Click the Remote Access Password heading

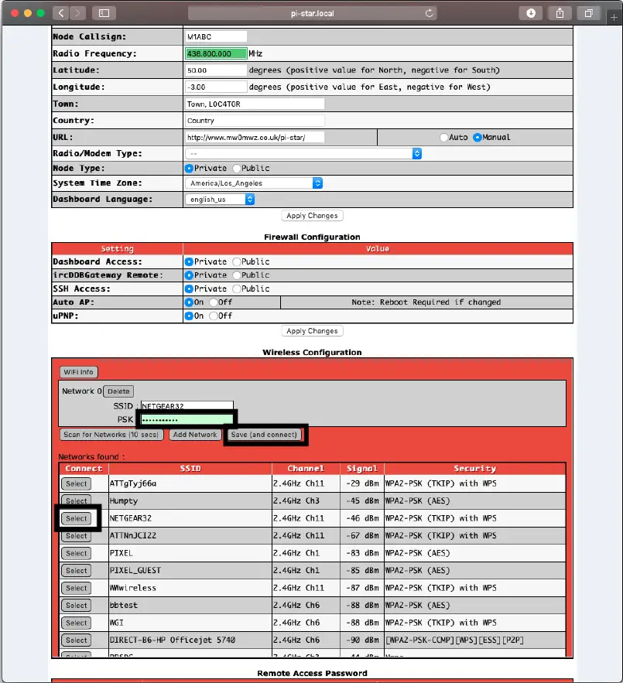tap(312, 674)
